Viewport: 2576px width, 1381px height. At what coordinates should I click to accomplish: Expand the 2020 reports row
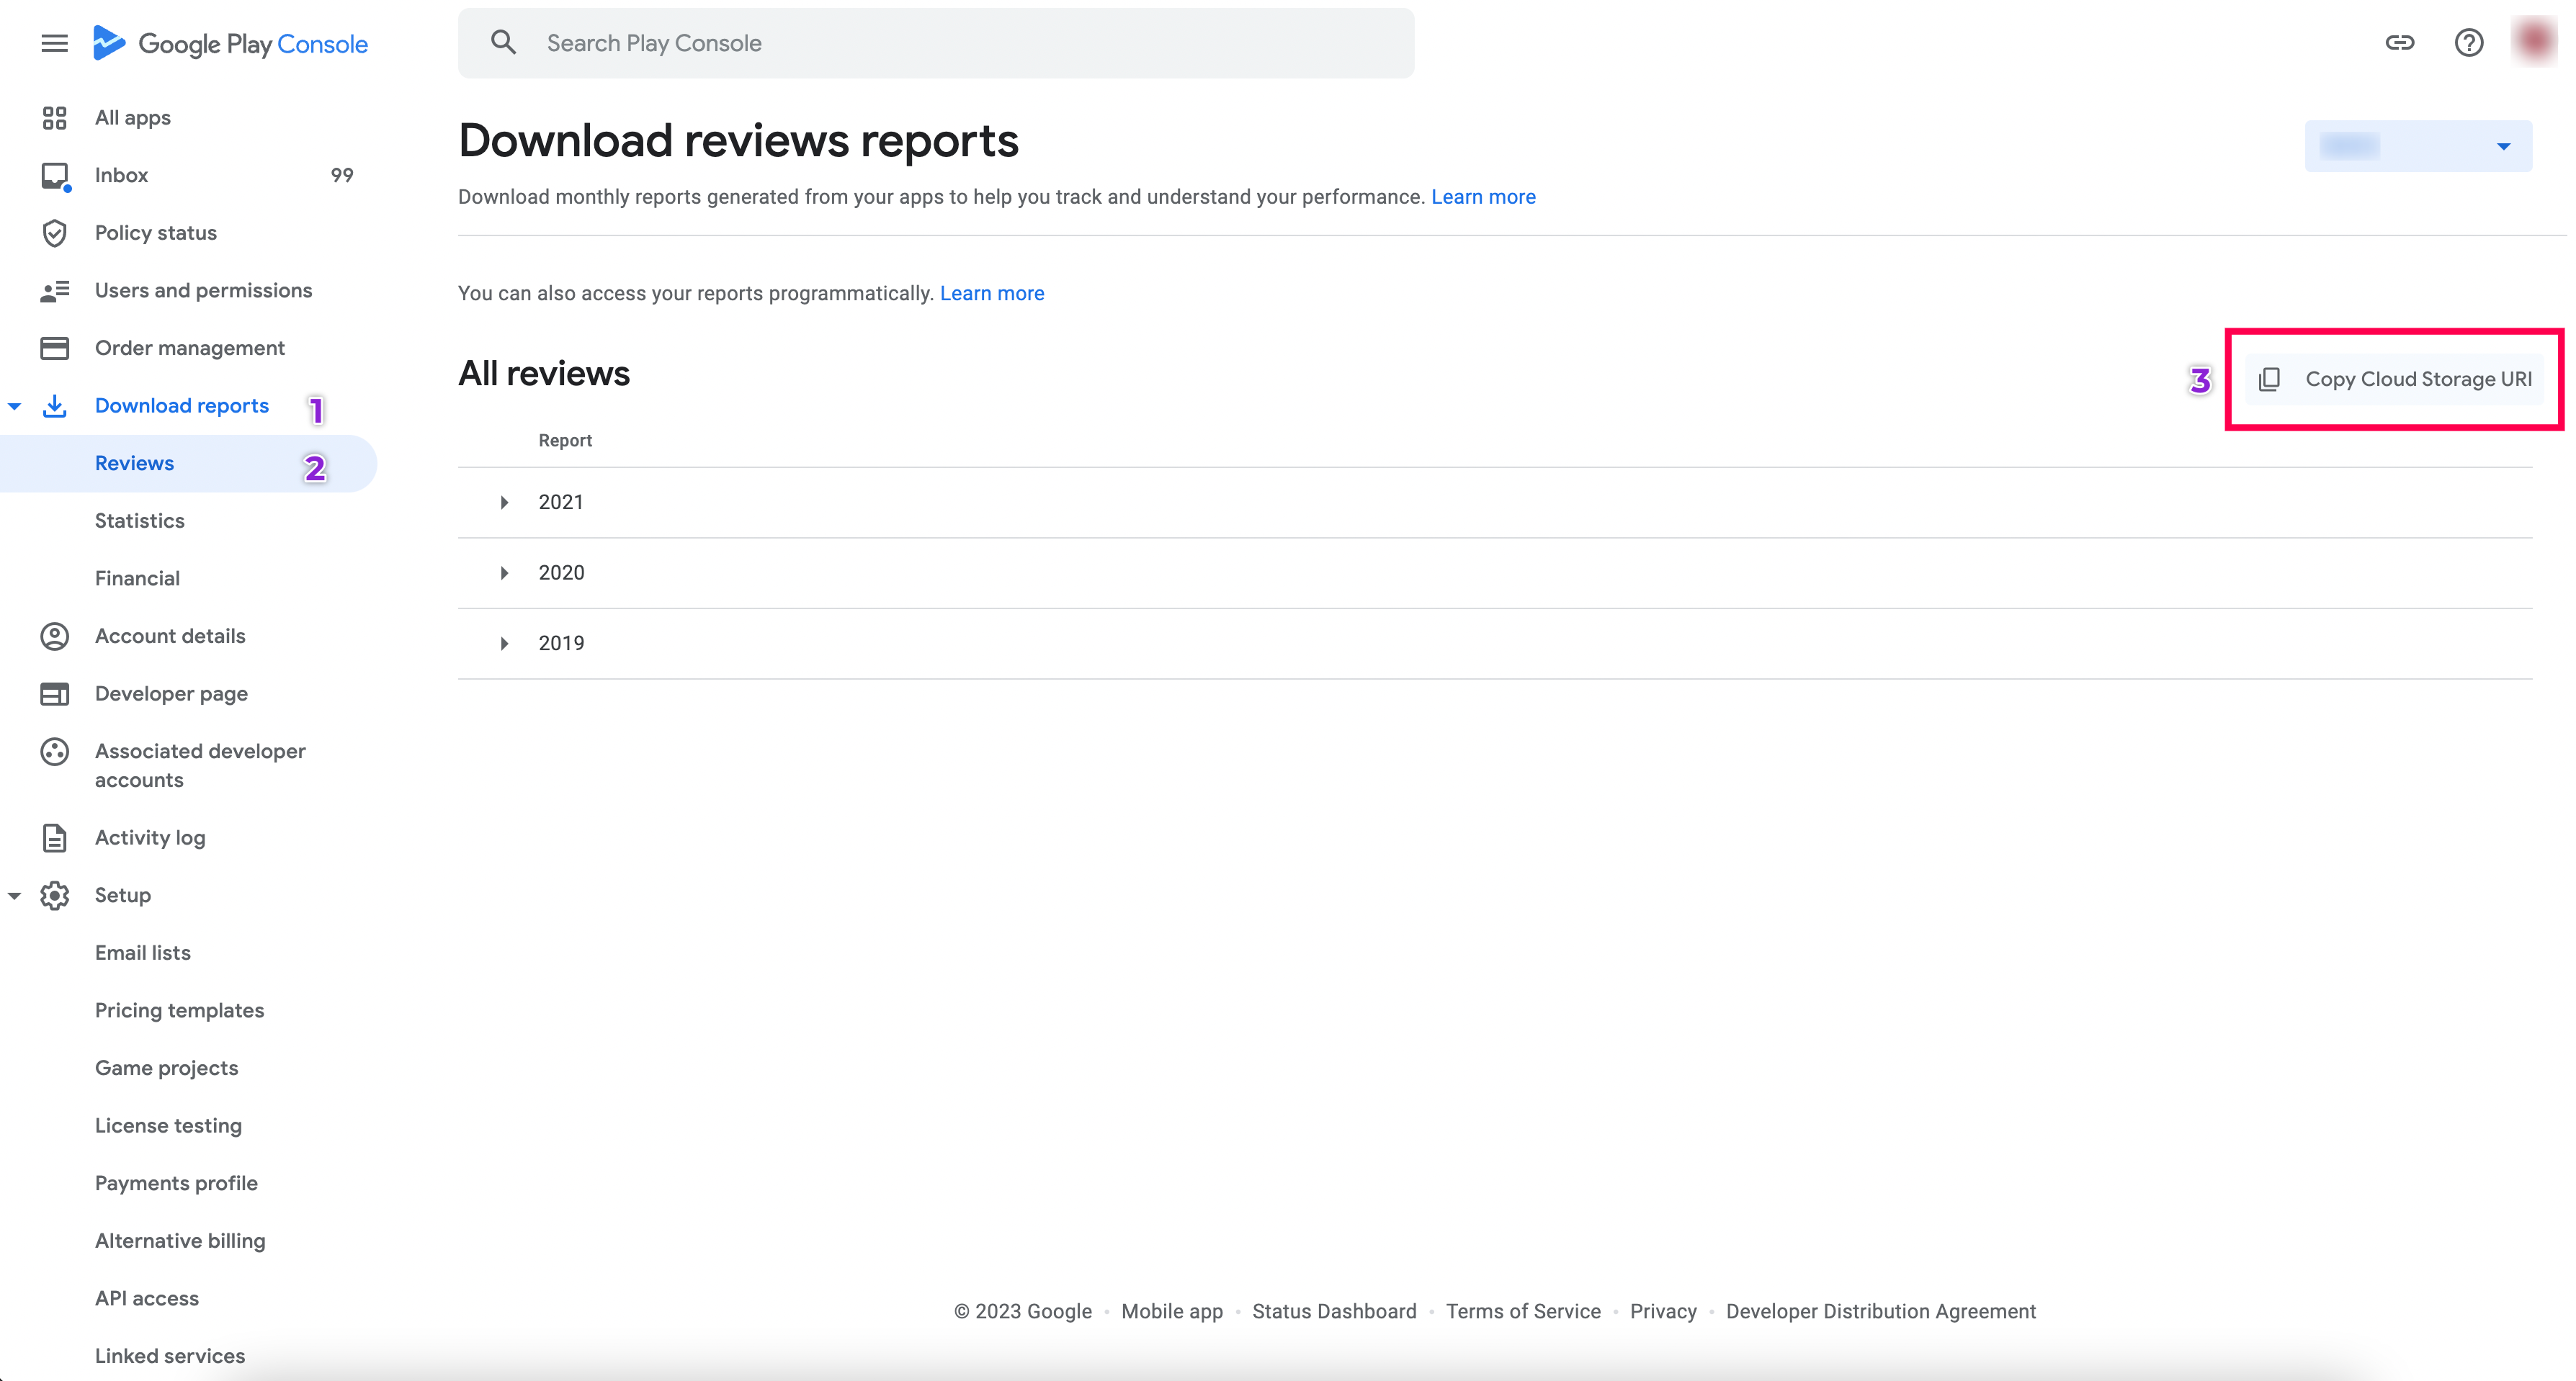click(504, 572)
